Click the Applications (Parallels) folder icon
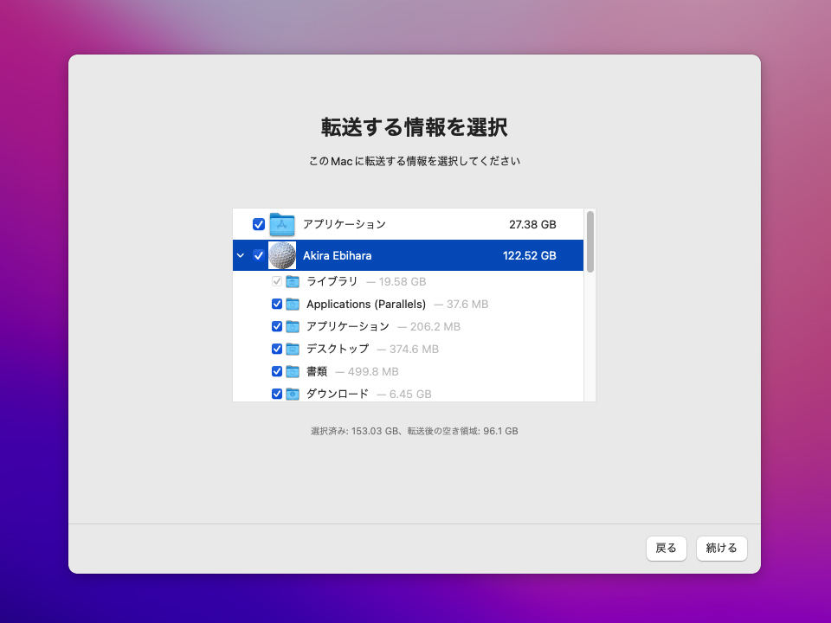The image size is (831, 623). 293,304
